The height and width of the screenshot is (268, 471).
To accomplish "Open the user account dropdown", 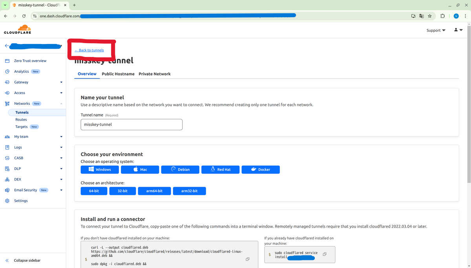I will pyautogui.click(x=458, y=30).
